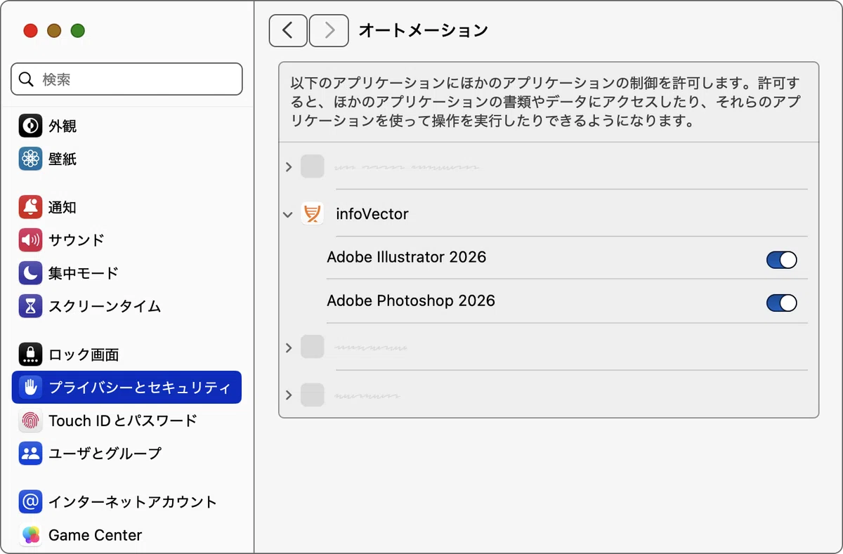The height and width of the screenshot is (554, 843).
Task: Select プライバシーとセキュリティ in the sidebar
Action: [x=126, y=387]
